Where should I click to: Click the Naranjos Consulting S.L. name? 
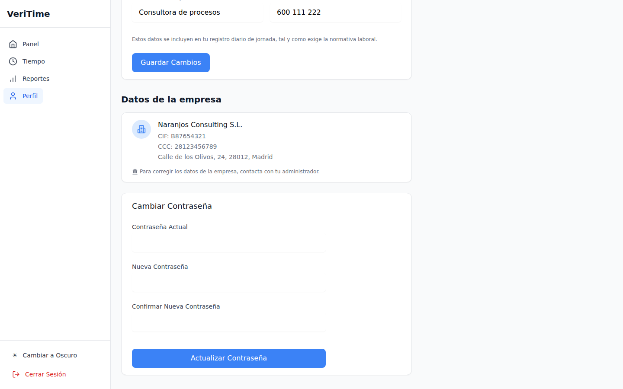200,124
